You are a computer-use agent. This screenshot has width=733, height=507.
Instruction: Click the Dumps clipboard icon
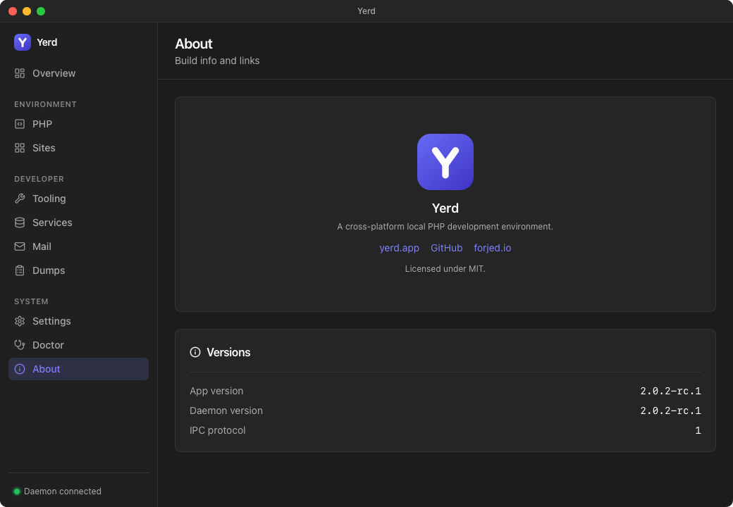(x=20, y=270)
